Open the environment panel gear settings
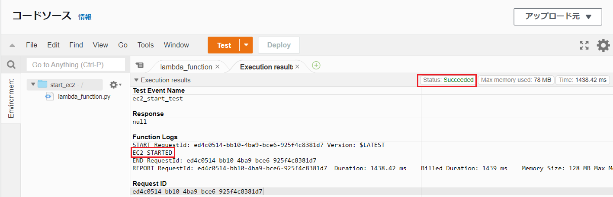Viewport: 613px width, 197px height. (115, 84)
